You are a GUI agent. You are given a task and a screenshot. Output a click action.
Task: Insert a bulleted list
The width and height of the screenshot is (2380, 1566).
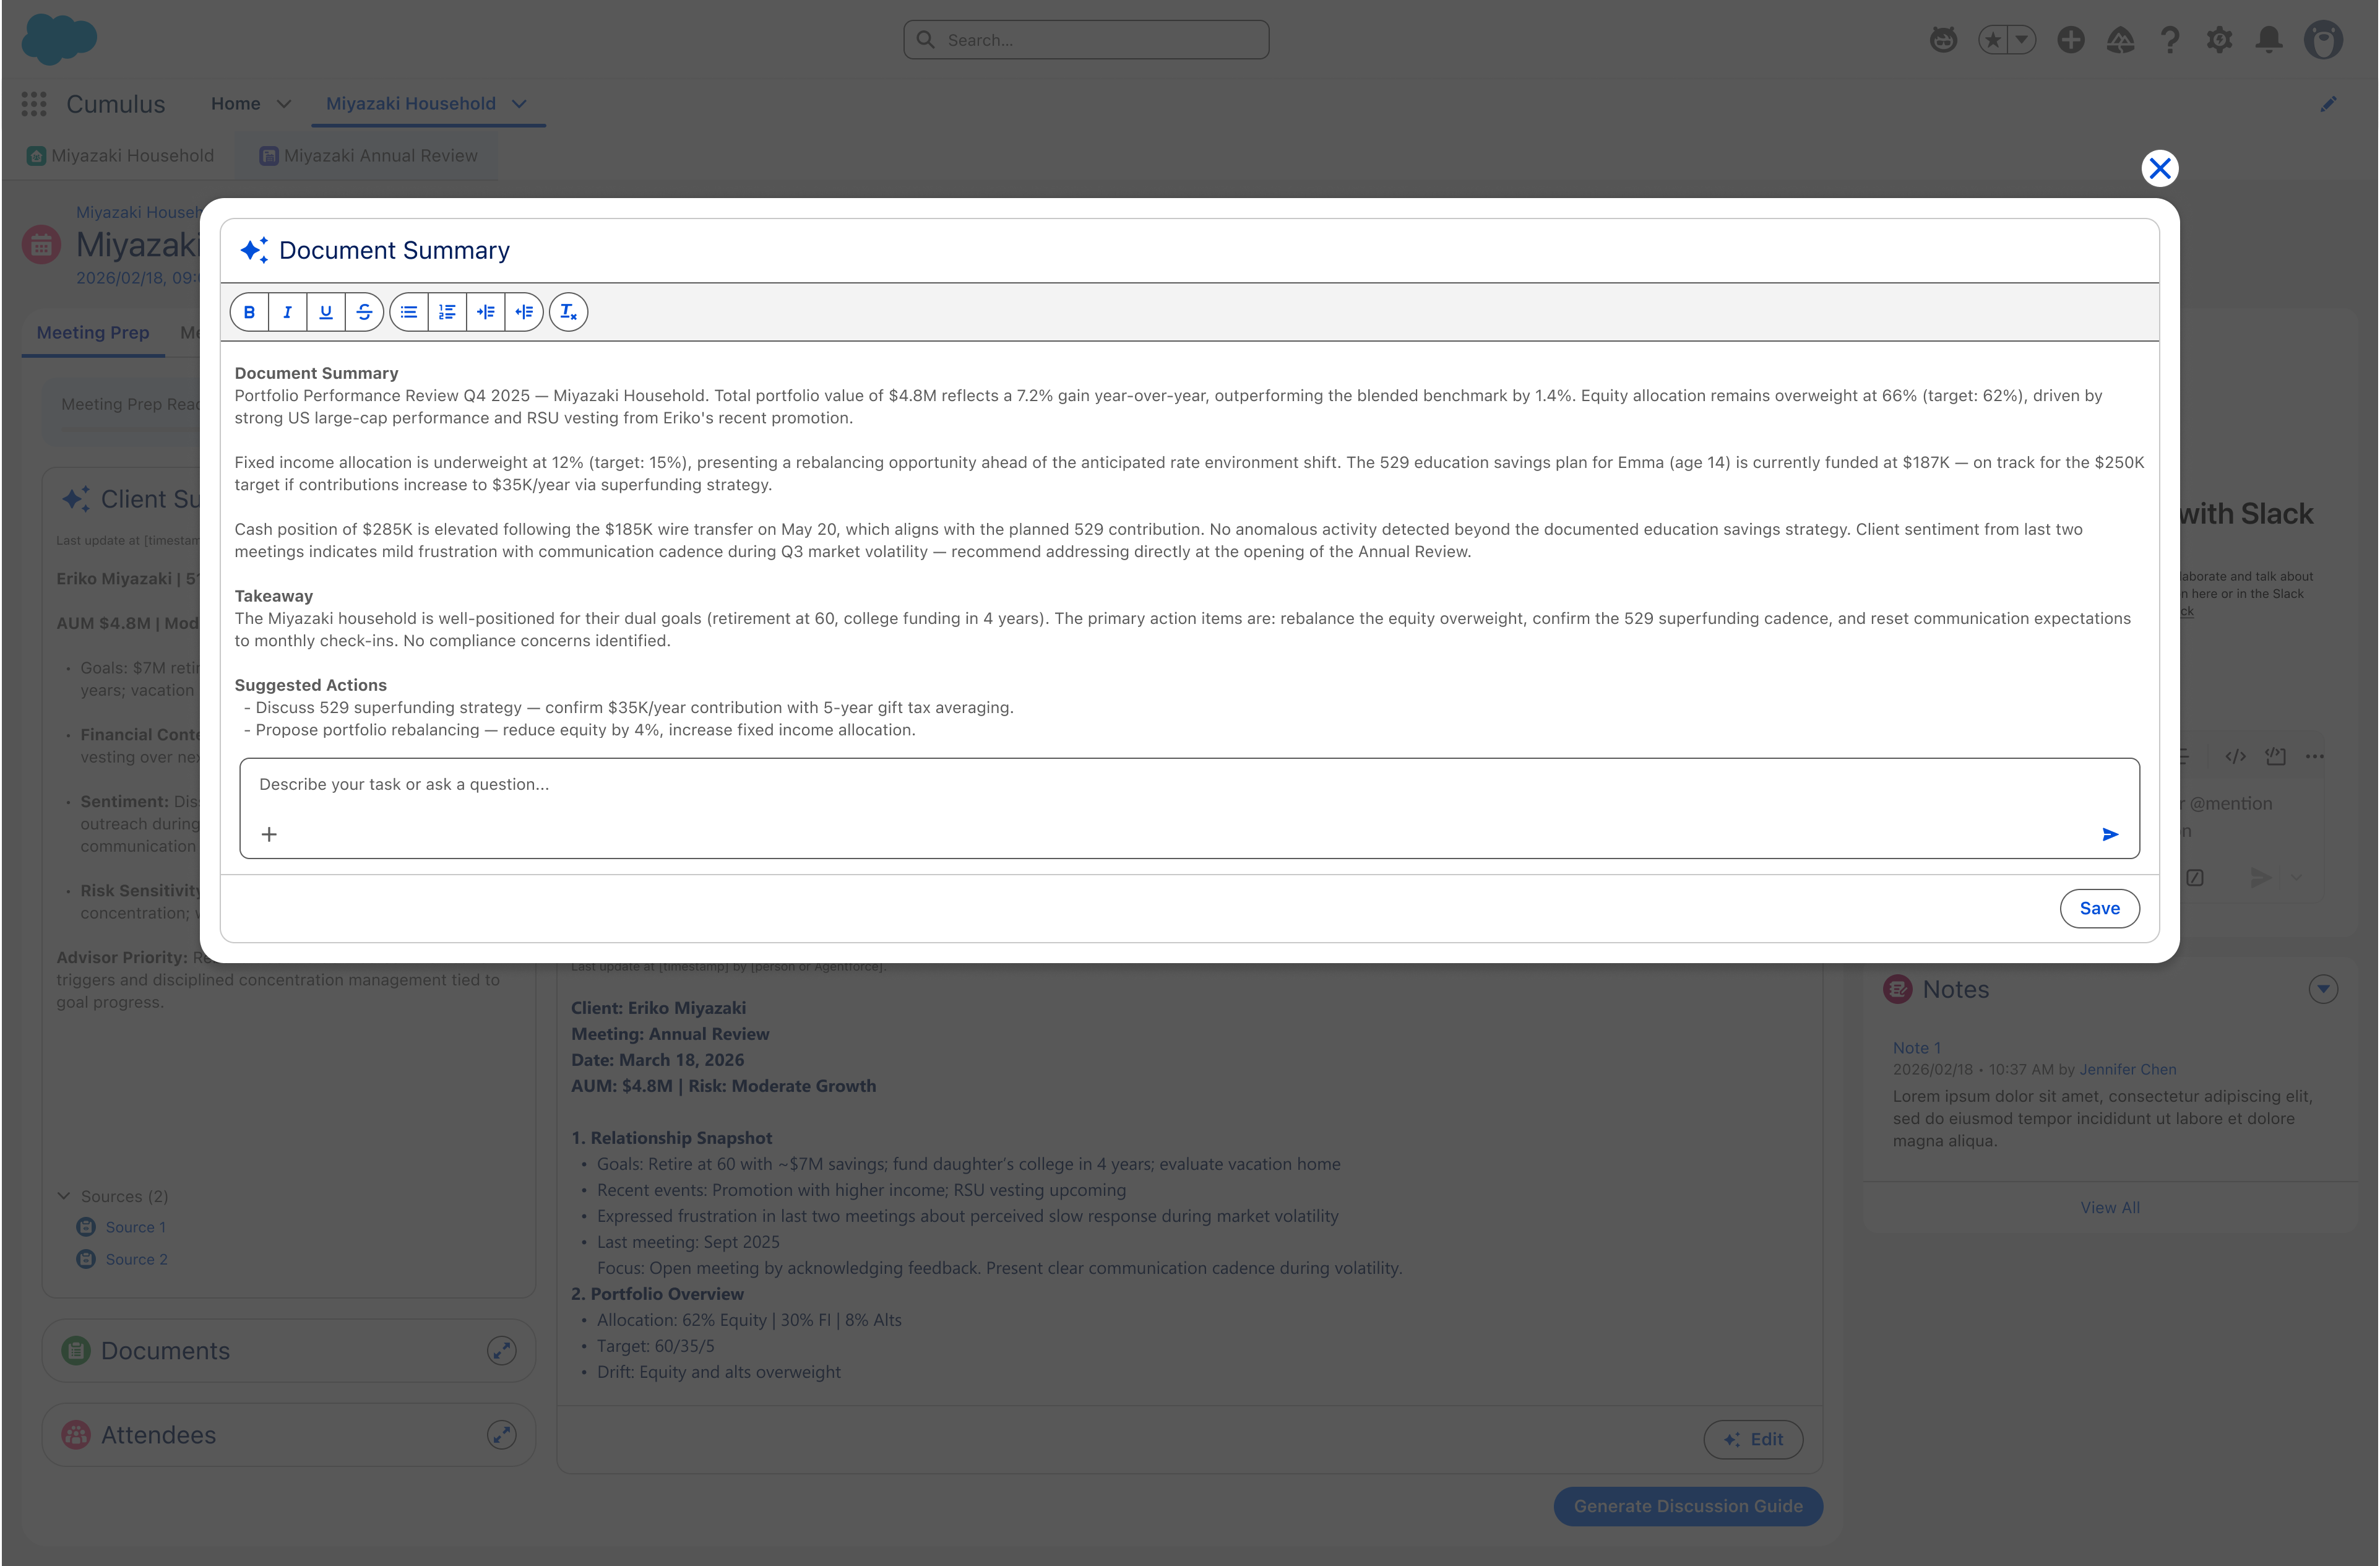tap(409, 312)
